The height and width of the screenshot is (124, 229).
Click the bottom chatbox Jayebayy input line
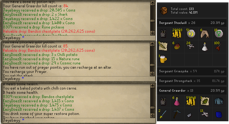click(x=77, y=120)
